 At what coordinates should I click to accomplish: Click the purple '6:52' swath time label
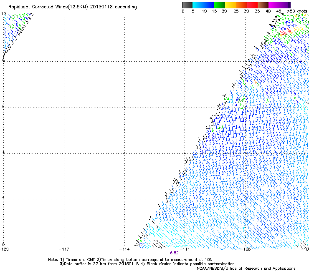click(x=174, y=253)
